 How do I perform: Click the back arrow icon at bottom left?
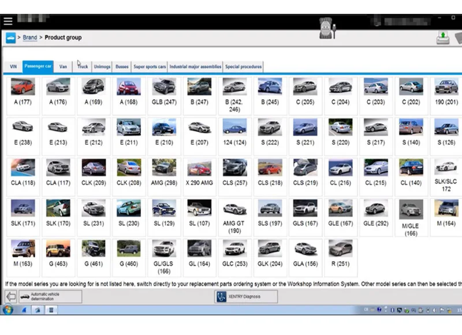[10, 296]
